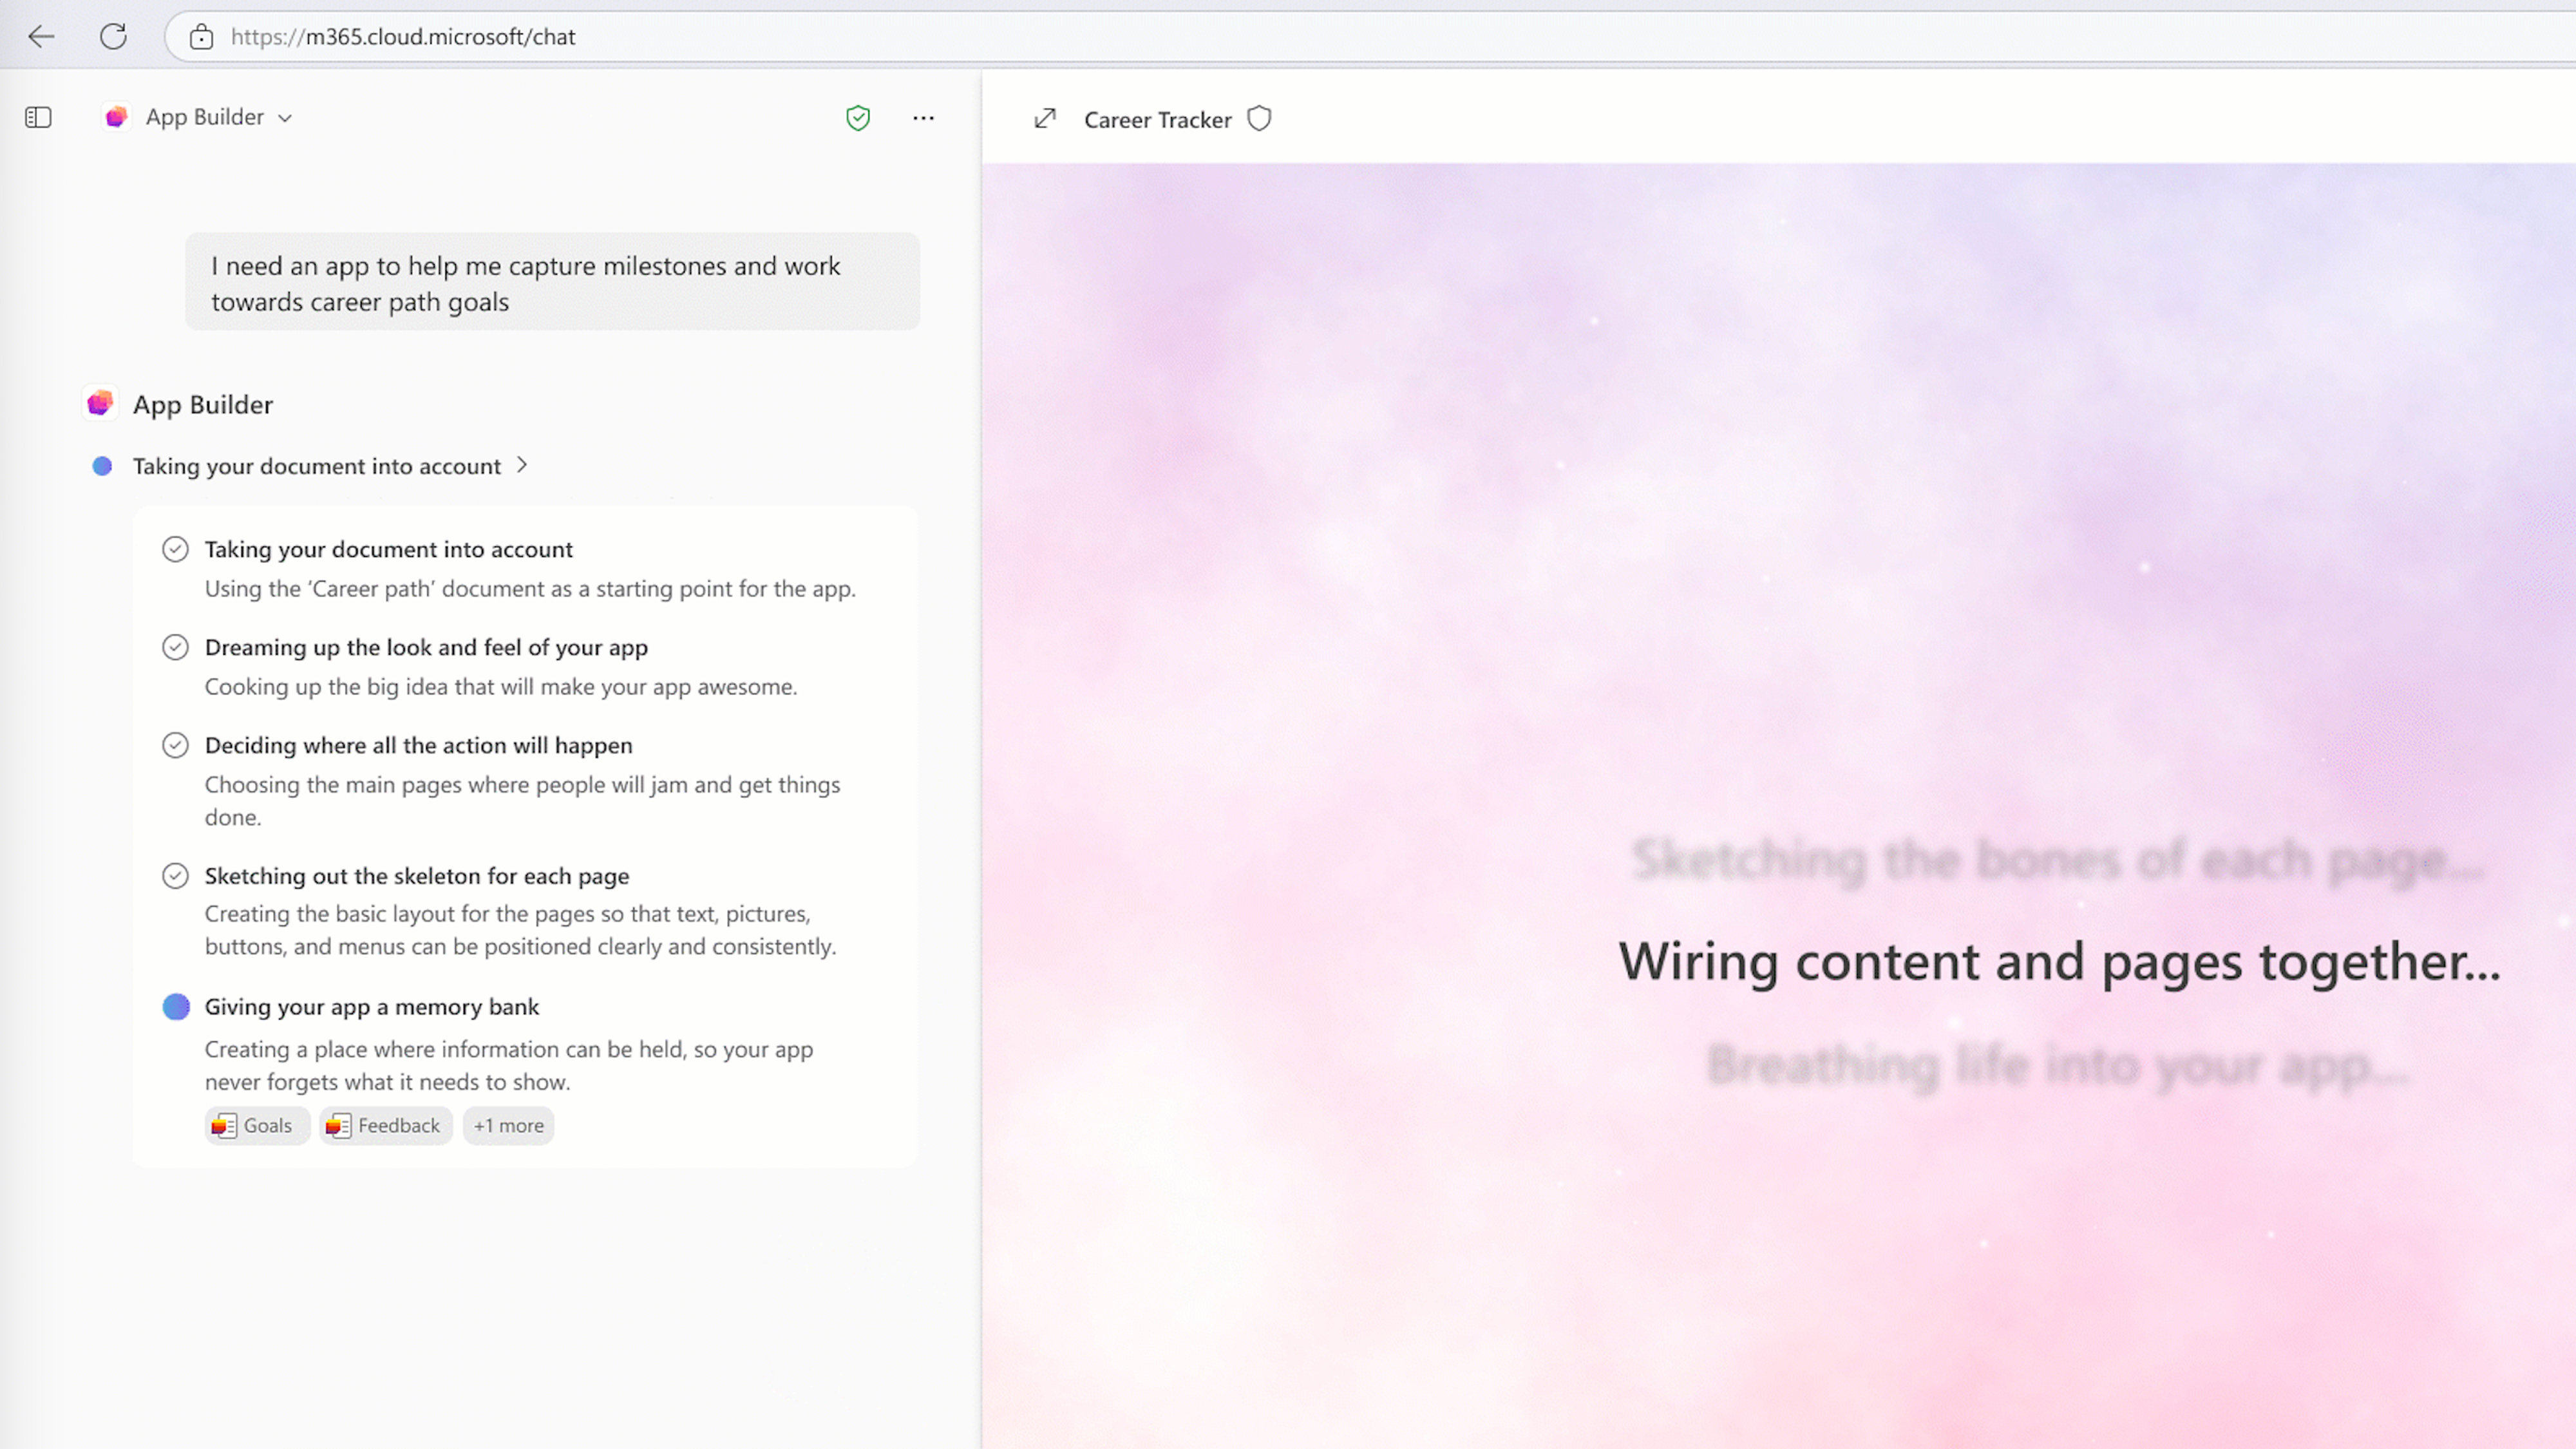The image size is (2576, 1449).
Task: Reload the page with refresh icon
Action: click(113, 37)
